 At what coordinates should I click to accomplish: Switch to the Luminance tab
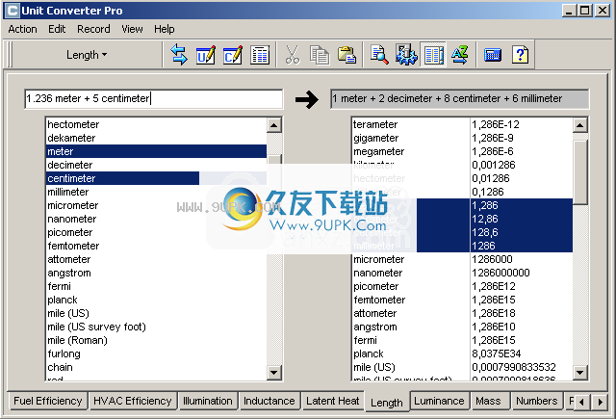tap(439, 401)
